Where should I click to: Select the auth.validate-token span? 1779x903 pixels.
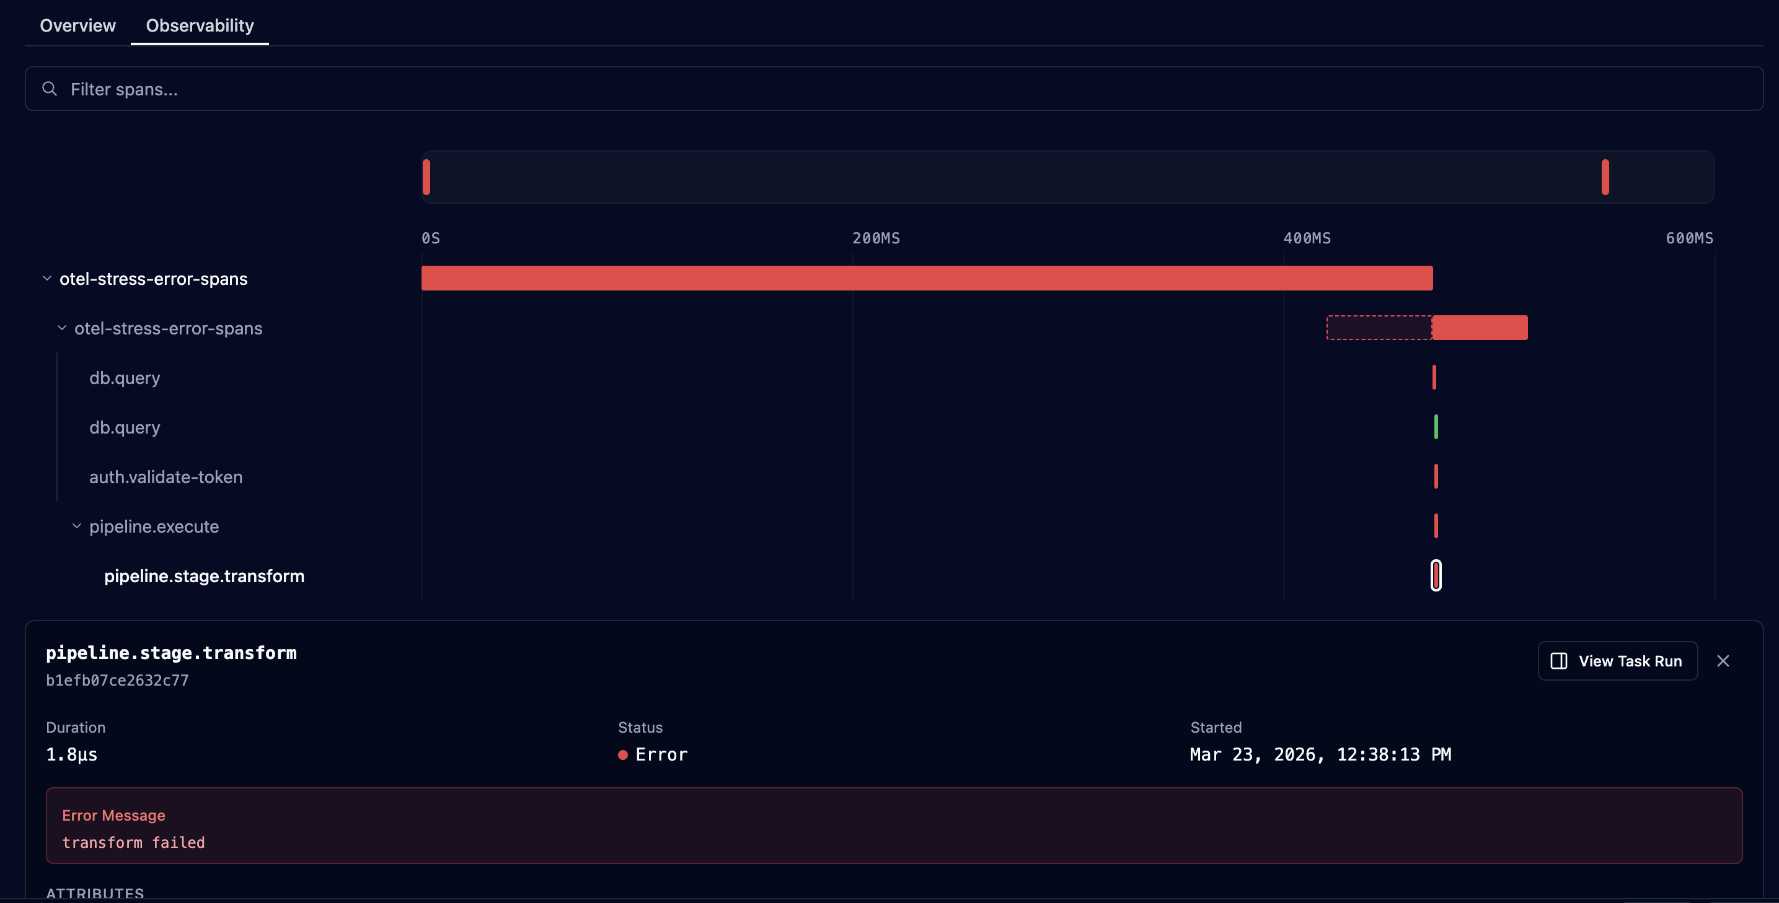(166, 478)
